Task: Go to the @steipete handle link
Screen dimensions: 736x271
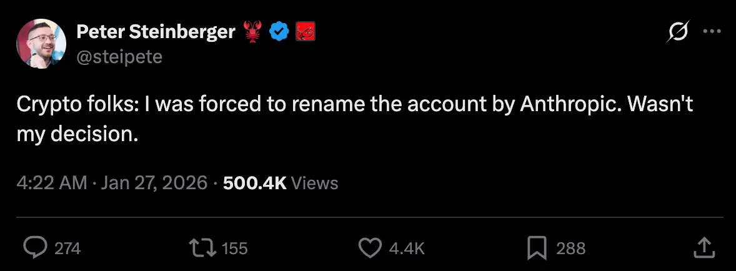Action: [x=119, y=57]
